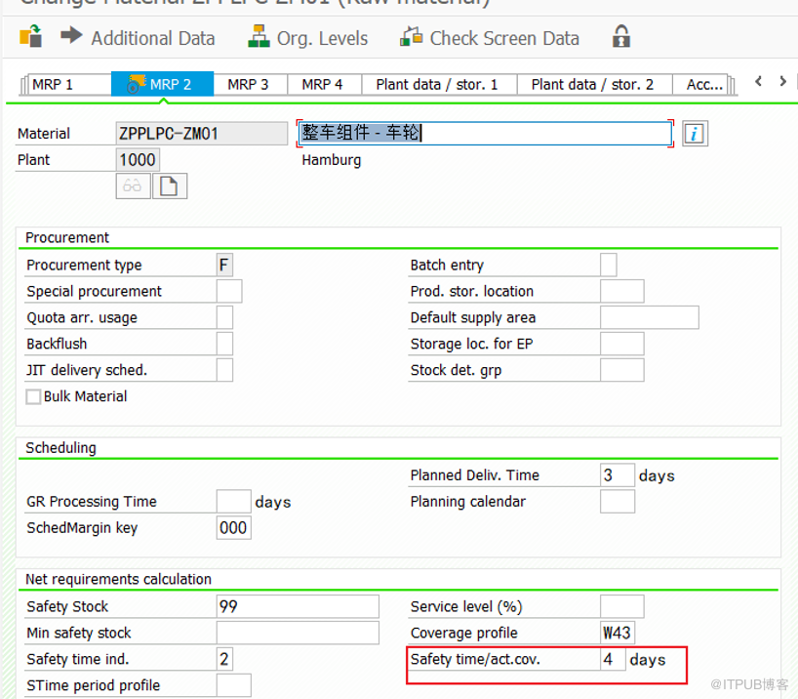Enable the Bulk Material checkbox
Viewport: 798px width, 699px height.
[33, 396]
